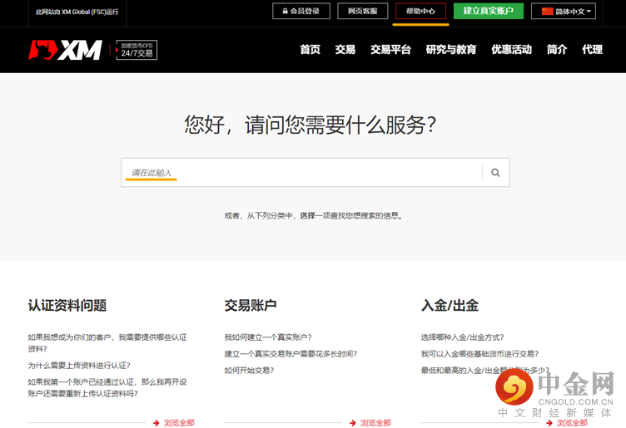The width and height of the screenshot is (626, 428).
Task: Open 为什么需要上传资料进行认证 question
Action: click(78, 366)
